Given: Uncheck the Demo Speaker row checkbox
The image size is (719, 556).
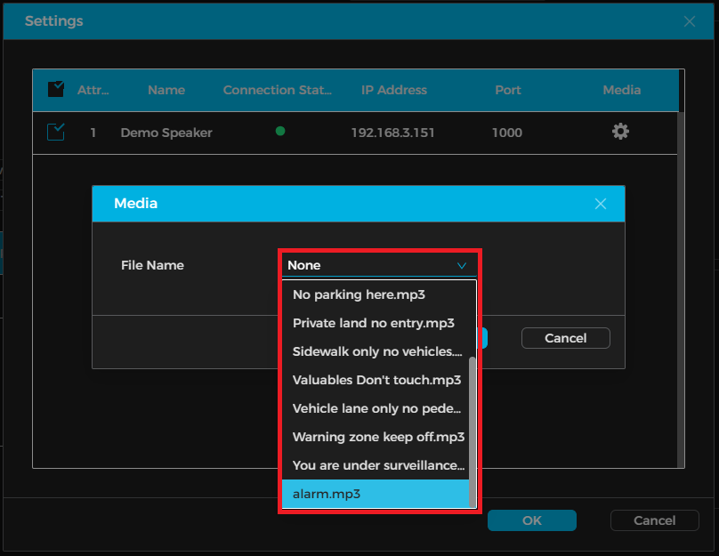Looking at the screenshot, I should [x=56, y=133].
